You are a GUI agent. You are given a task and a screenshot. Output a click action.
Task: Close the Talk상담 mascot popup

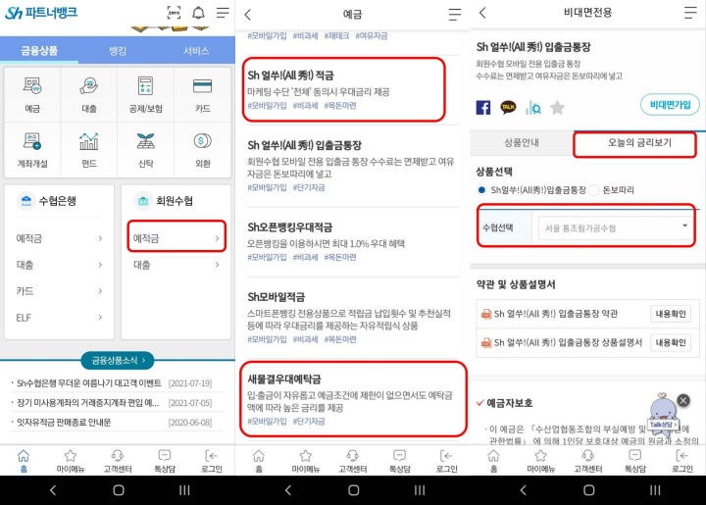(x=683, y=400)
